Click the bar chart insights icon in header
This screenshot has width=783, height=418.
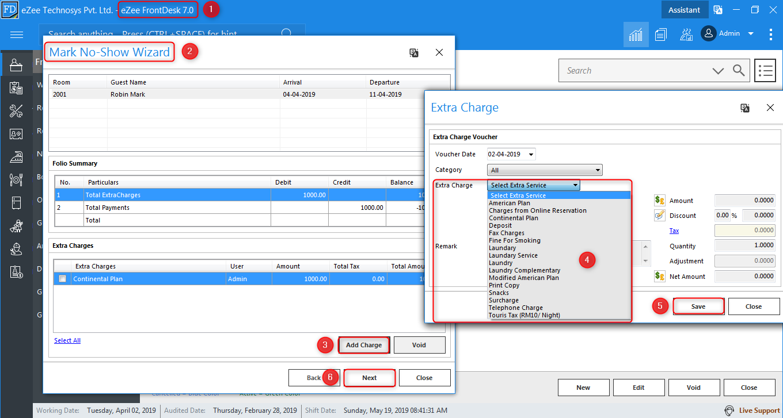coord(636,34)
